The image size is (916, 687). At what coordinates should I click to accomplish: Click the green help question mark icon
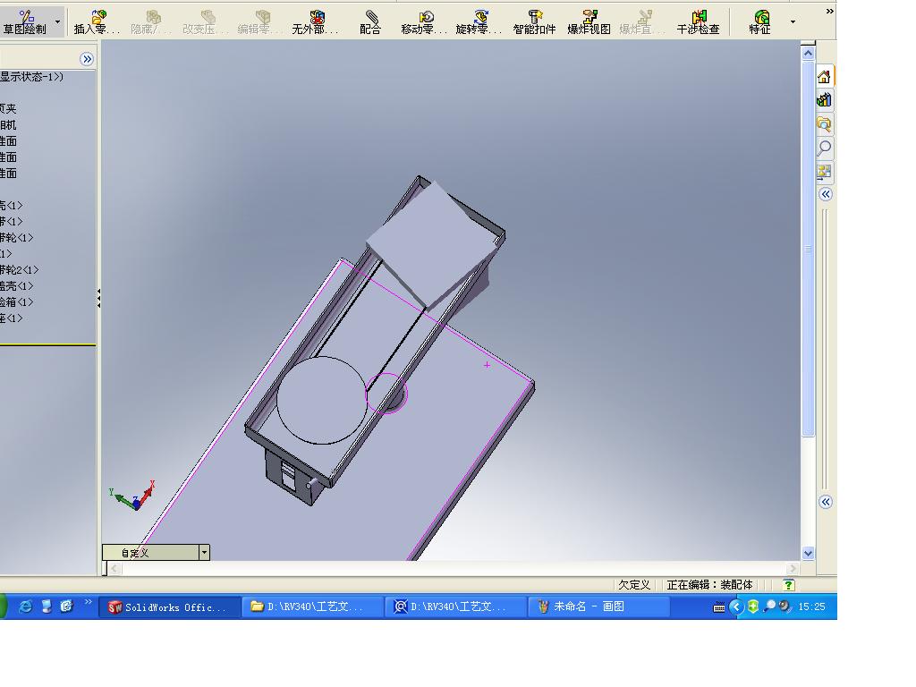point(788,585)
